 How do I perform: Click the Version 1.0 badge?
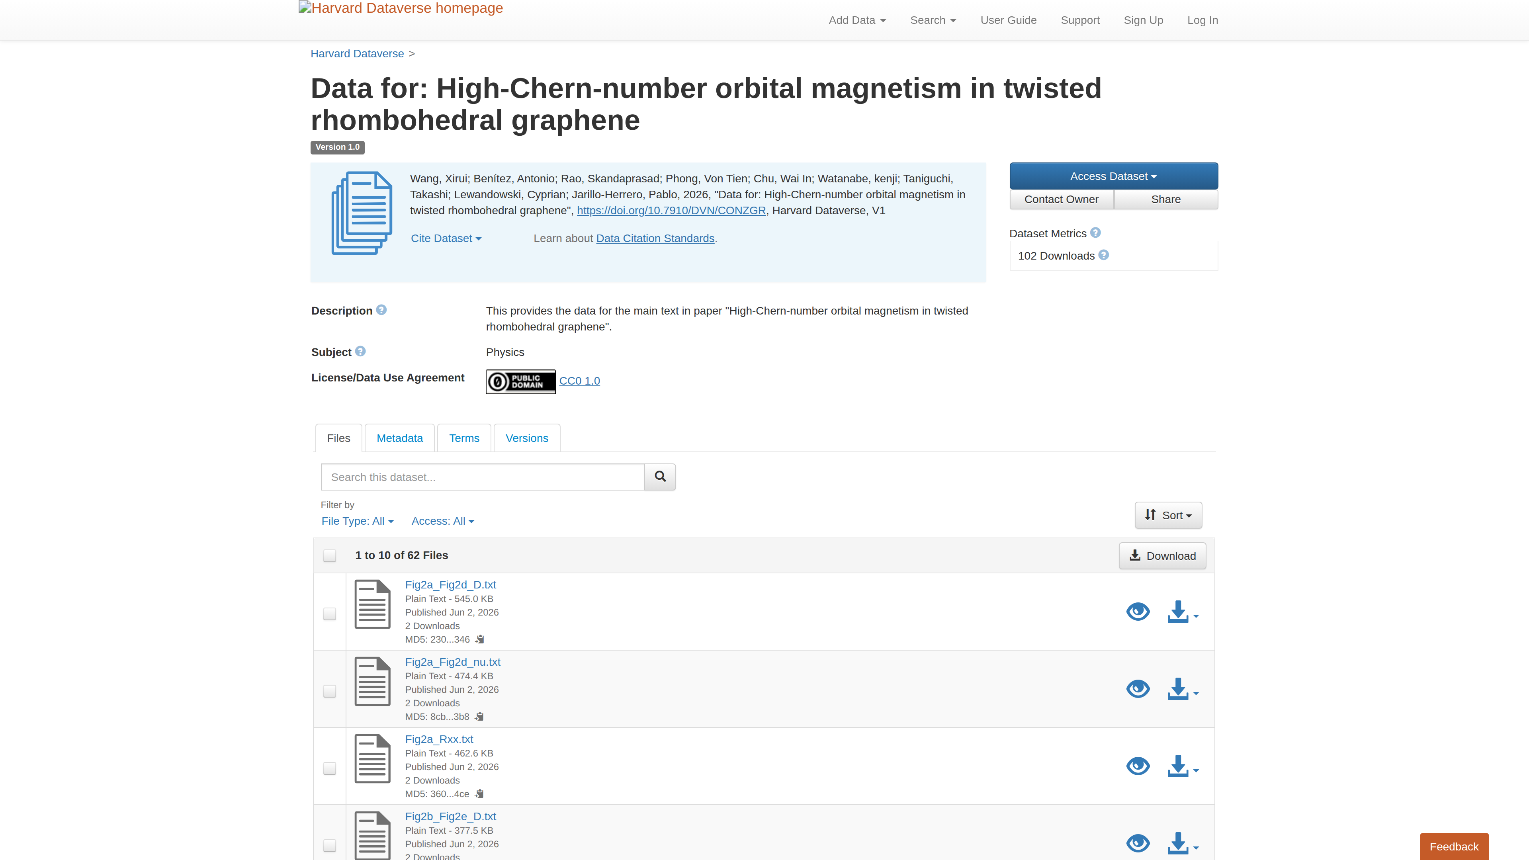337,147
